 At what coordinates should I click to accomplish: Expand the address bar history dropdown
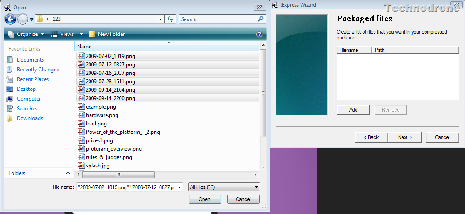[160, 19]
